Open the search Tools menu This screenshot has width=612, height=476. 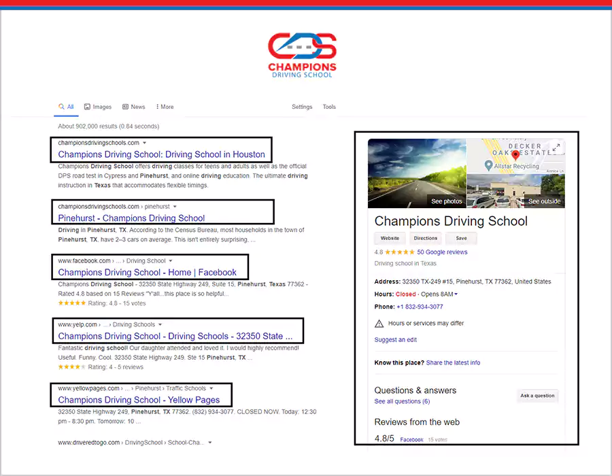(329, 107)
